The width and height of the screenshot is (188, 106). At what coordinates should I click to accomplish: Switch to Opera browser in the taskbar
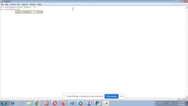pos(55,103)
